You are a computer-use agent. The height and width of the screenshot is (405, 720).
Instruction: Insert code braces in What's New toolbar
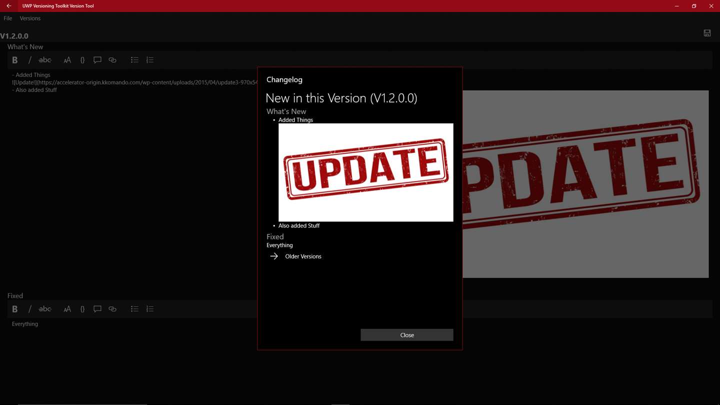[82, 60]
